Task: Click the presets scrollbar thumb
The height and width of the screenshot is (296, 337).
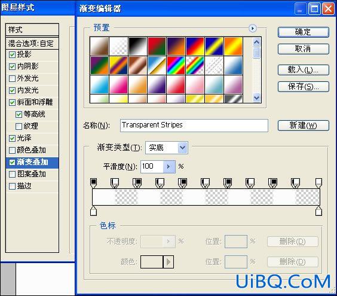Action: [x=256, y=53]
